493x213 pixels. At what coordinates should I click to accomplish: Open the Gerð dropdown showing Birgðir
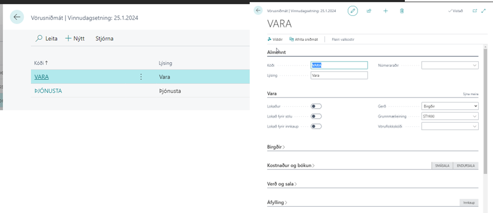click(449, 106)
